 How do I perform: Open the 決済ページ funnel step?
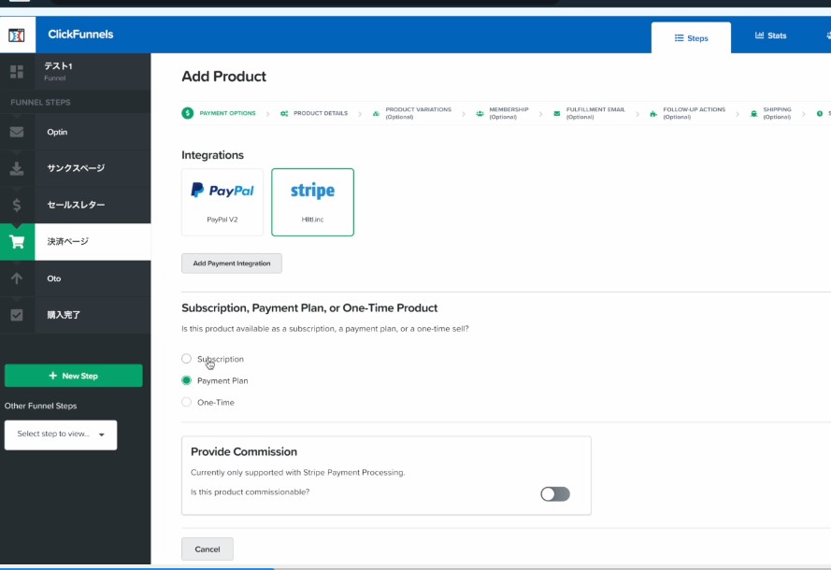tap(76, 242)
